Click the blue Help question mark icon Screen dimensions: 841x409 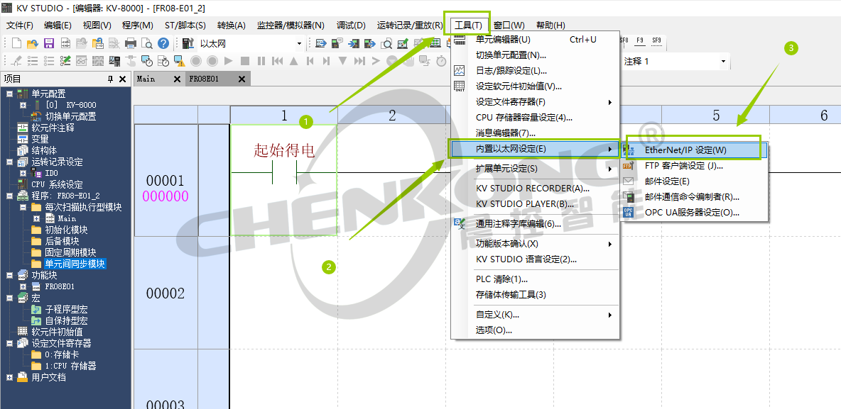[x=163, y=44]
